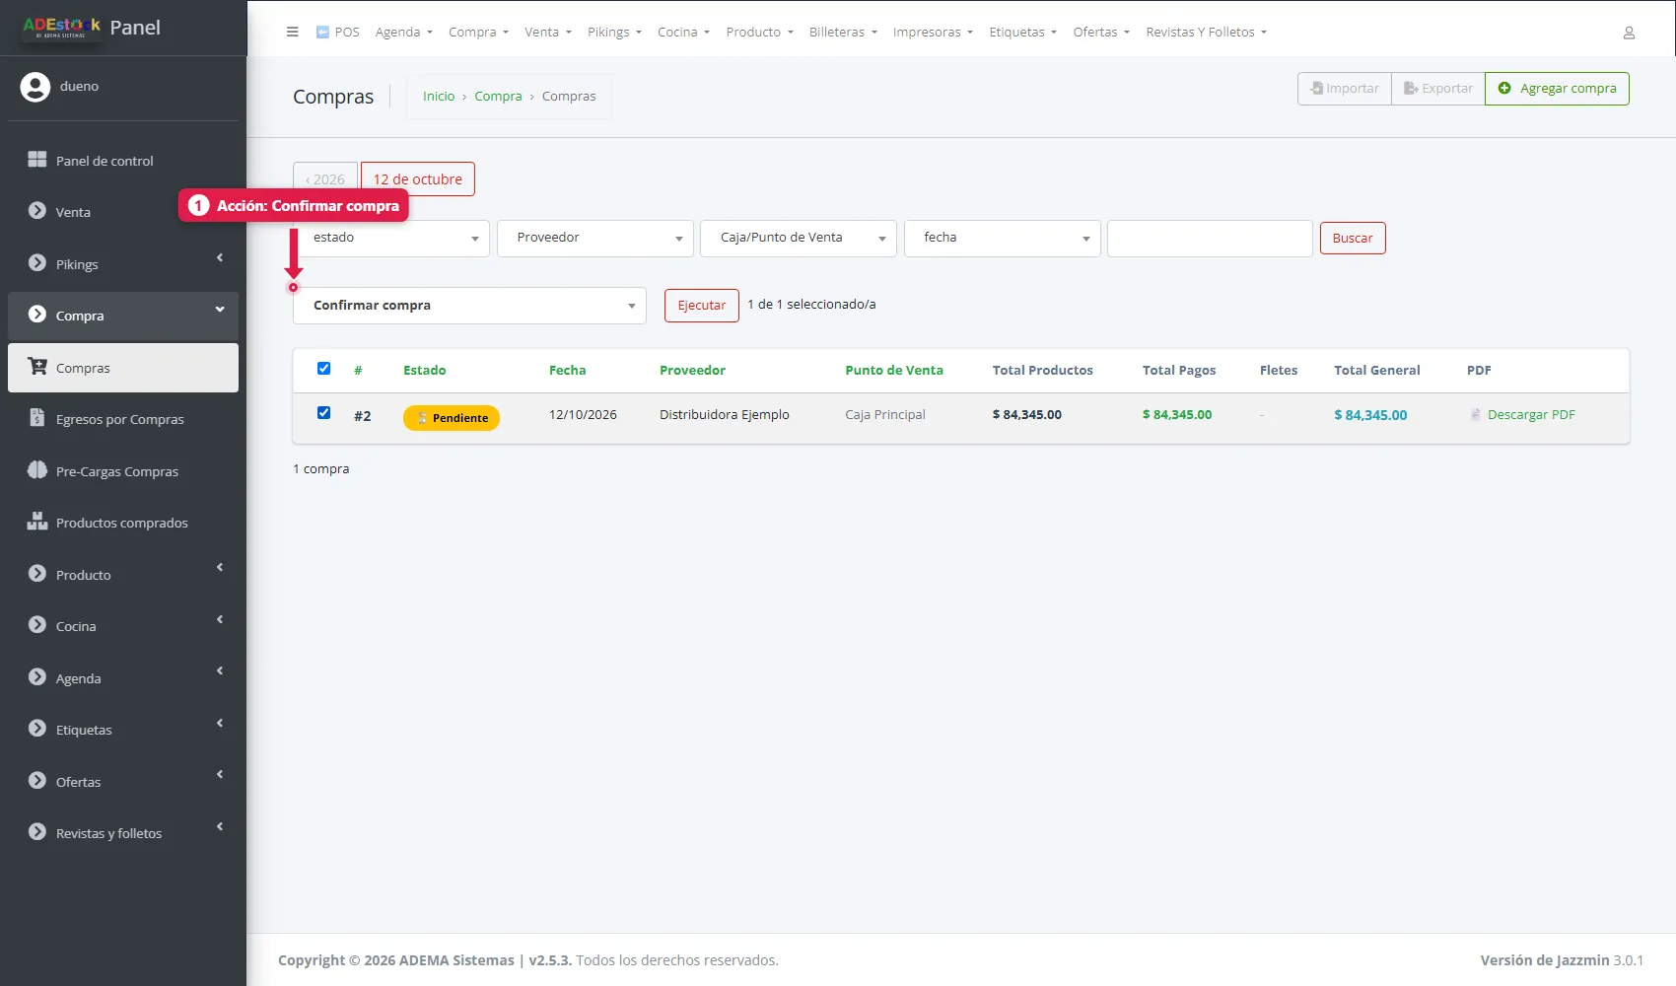Viewport: 1676px width, 986px height.
Task: Sort by the Fecha column header
Action: click(x=568, y=371)
